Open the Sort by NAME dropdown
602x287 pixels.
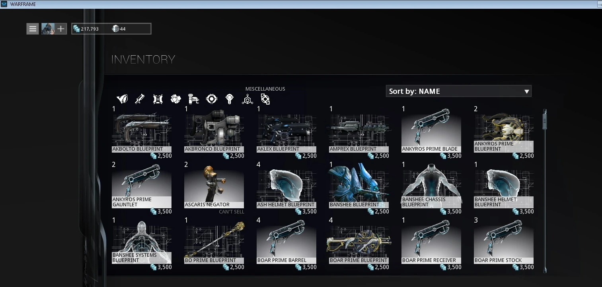click(458, 91)
